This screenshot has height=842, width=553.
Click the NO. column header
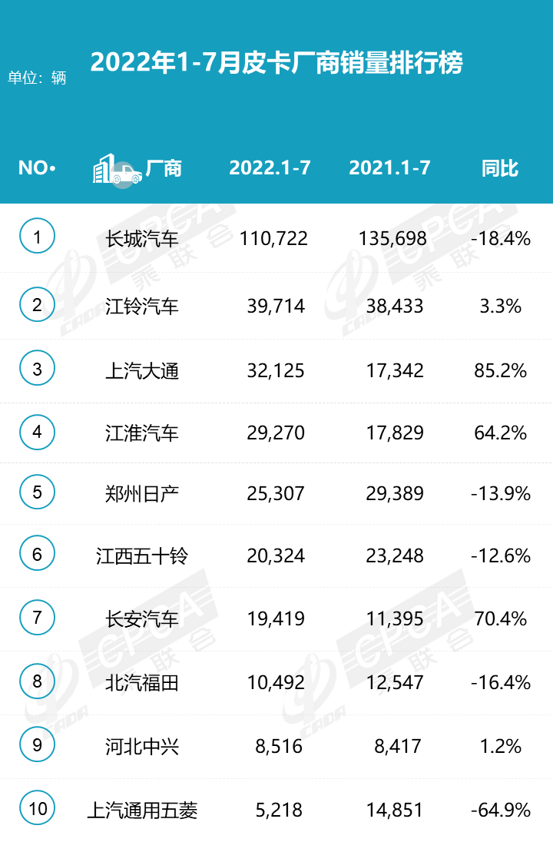[x=37, y=168]
